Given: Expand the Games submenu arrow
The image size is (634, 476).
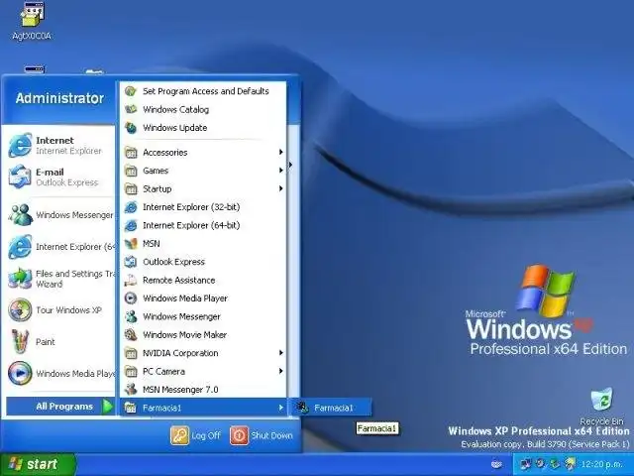Looking at the screenshot, I should coord(280,171).
